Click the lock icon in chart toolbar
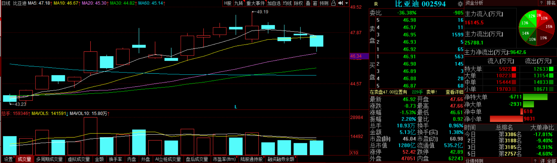Screen dimensions: 557x163 [333, 3]
